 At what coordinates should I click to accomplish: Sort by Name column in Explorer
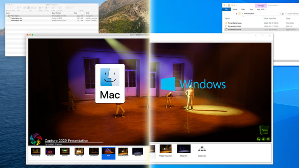coord(227,19)
